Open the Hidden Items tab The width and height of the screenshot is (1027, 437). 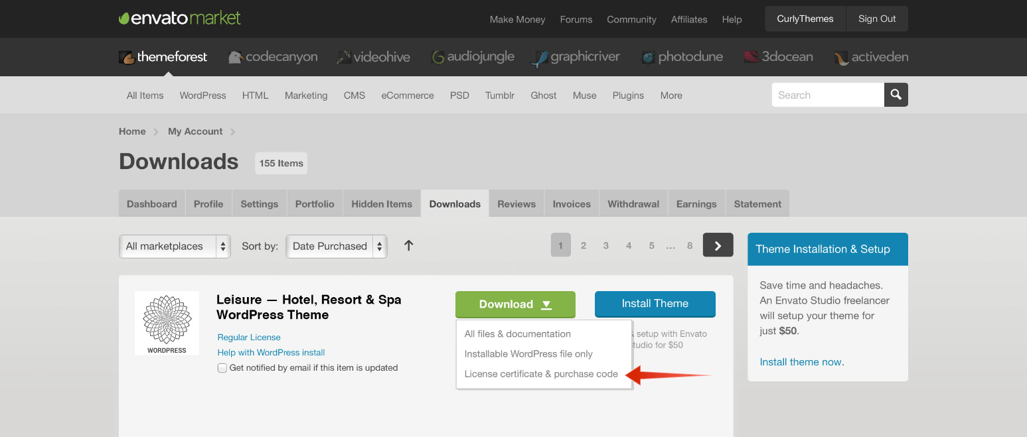[x=382, y=204]
